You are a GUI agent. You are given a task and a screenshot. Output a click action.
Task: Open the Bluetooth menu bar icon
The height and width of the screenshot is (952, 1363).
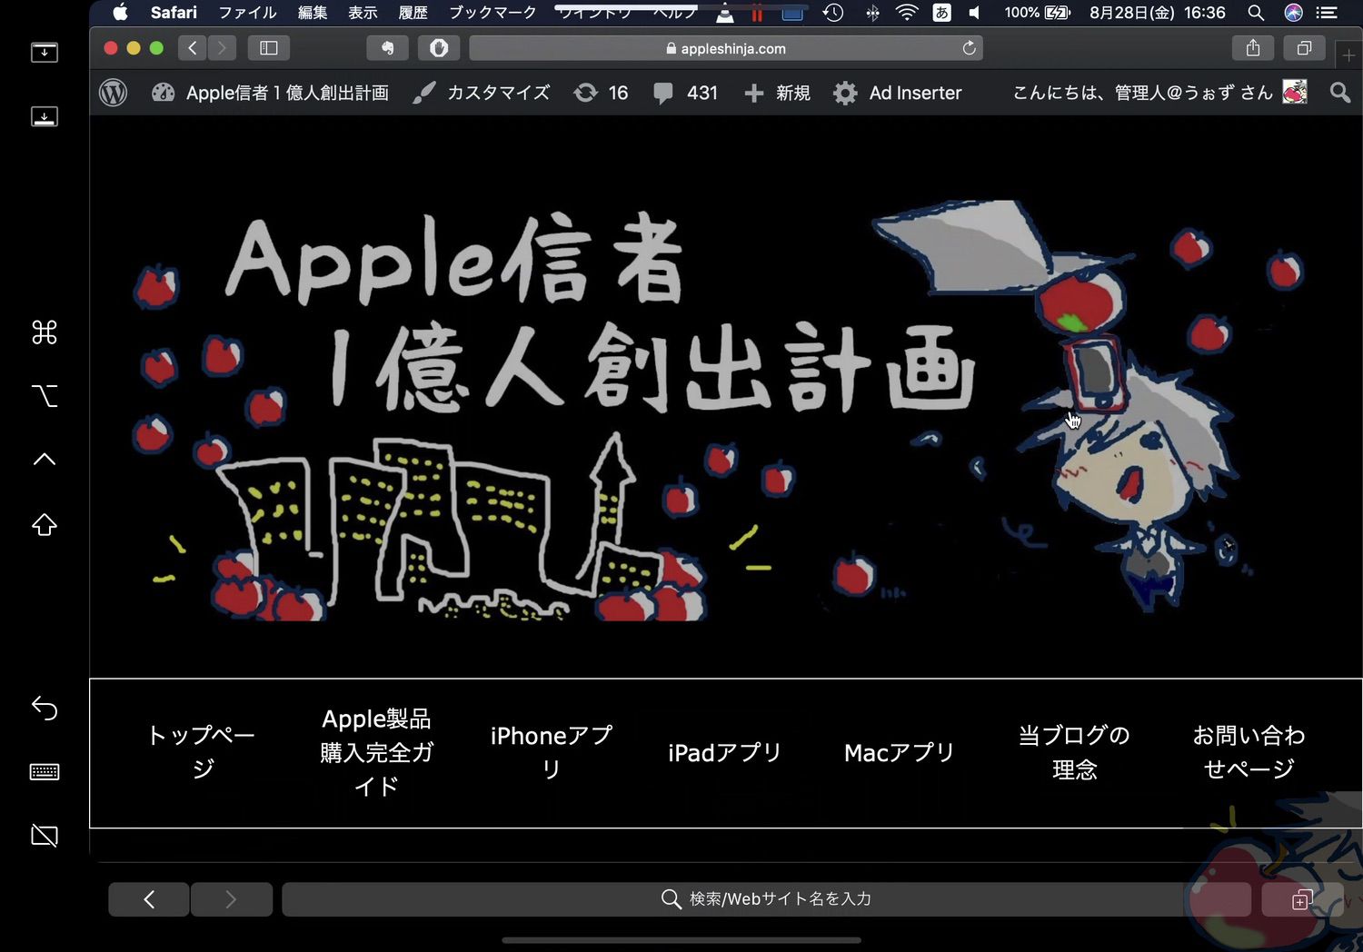coord(872,13)
